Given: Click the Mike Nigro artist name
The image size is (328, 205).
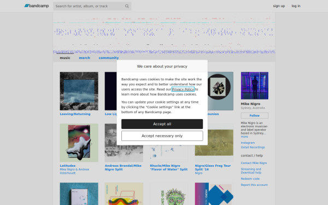Looking at the screenshot, I should pyautogui.click(x=250, y=104).
